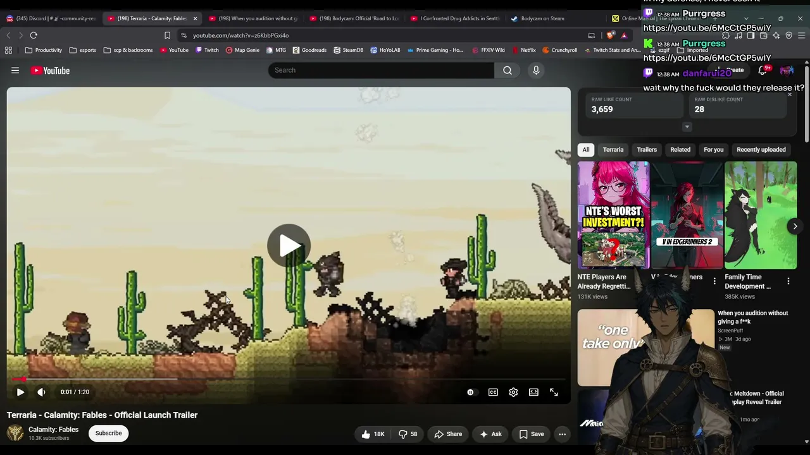The height and width of the screenshot is (455, 810).
Task: Select the For you filter chip
Action: tap(714, 150)
